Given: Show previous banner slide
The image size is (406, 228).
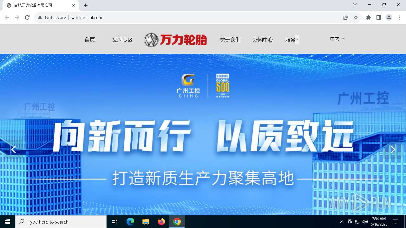Looking at the screenshot, I should point(14,149).
